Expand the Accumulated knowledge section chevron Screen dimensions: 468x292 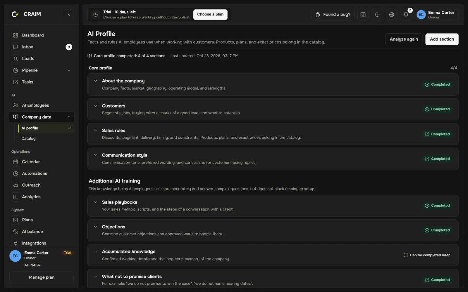[x=95, y=251]
